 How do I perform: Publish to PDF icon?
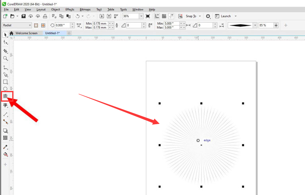pyautogui.click(x=116, y=16)
